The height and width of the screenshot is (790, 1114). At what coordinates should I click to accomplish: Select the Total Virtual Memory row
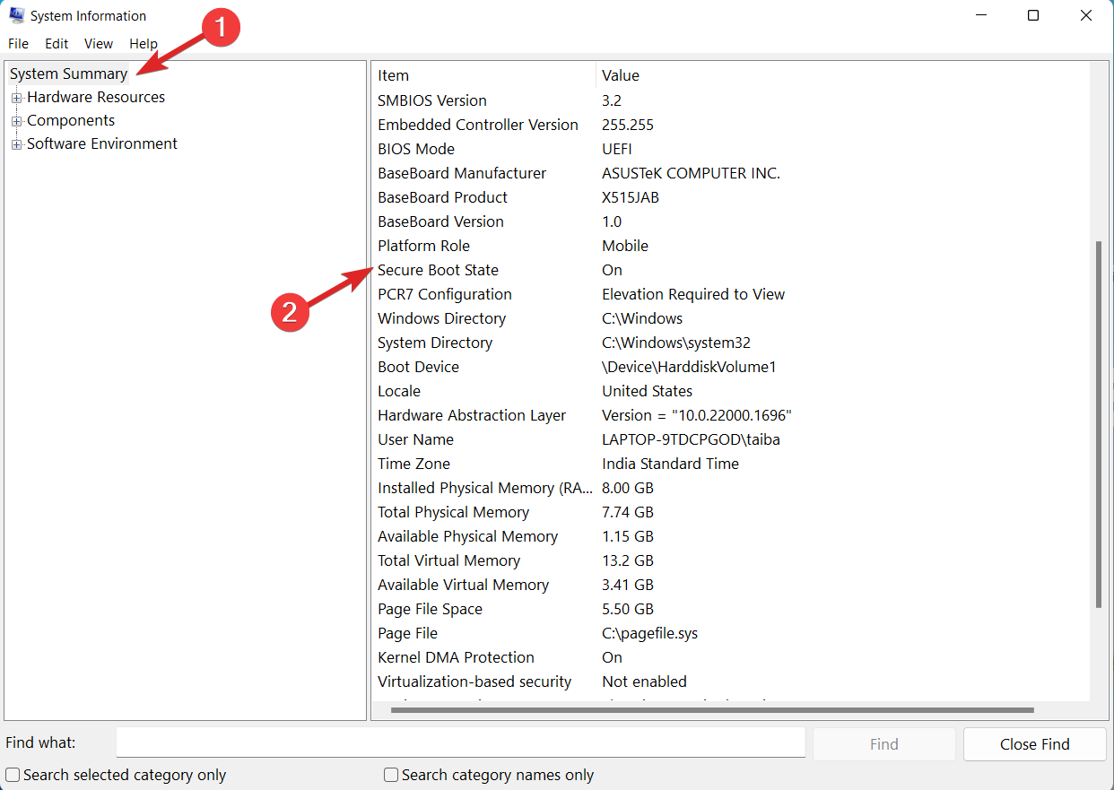(731, 560)
